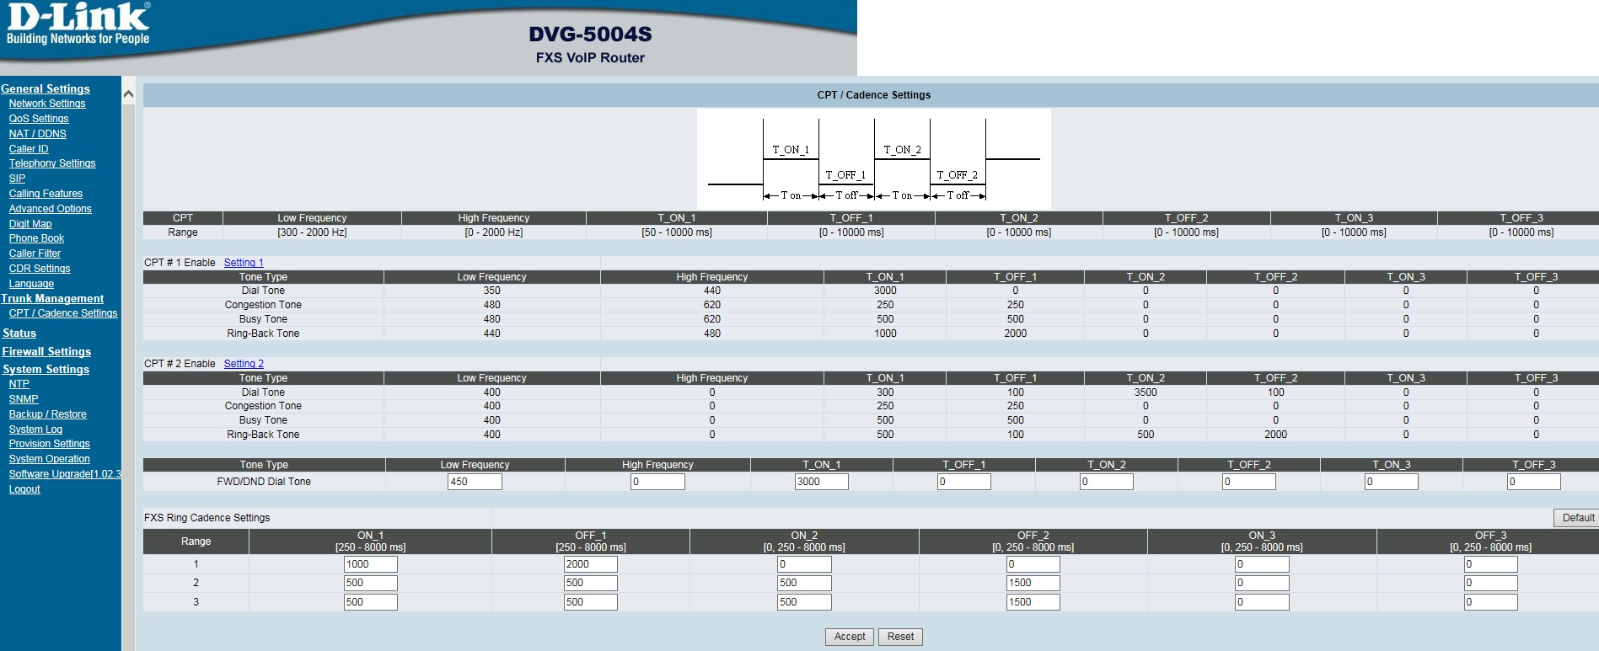Viewport: 1599px width, 651px height.
Task: Open Calling Features page
Action: 46,194
